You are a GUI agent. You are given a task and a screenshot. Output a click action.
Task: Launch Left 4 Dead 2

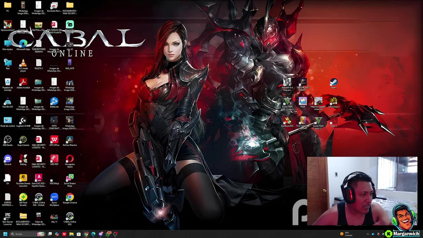coord(334,102)
